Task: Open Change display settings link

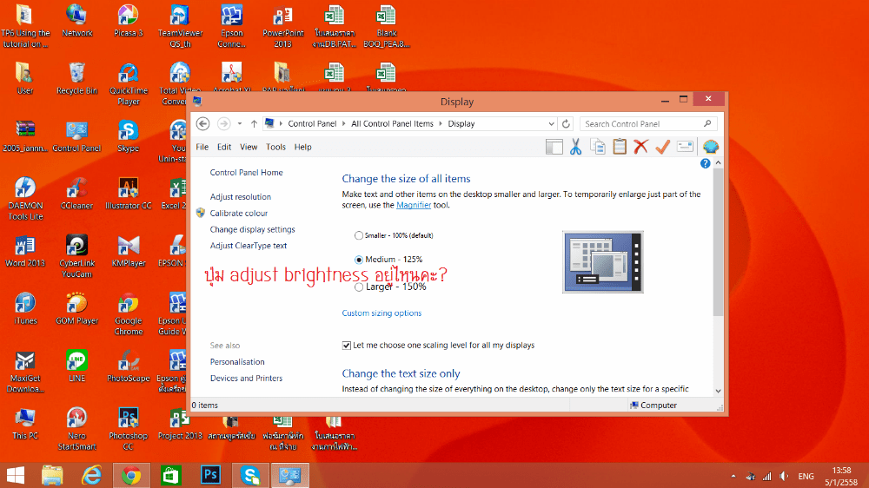Action: point(252,229)
